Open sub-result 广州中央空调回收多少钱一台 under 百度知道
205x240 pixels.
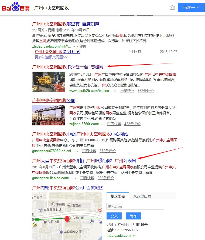(58, 52)
